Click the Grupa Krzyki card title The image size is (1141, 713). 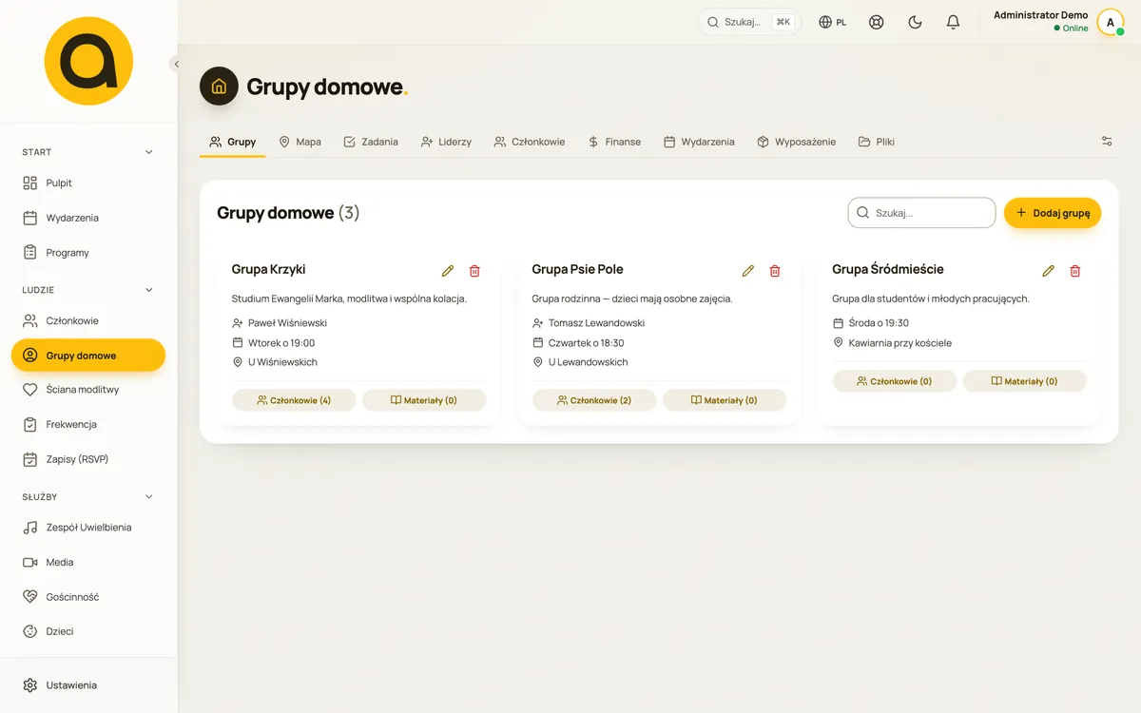tap(269, 270)
